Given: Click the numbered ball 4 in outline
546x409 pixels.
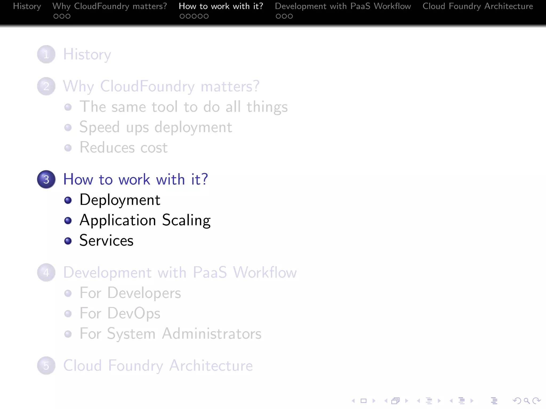Looking at the screenshot, I should click(x=46, y=272).
